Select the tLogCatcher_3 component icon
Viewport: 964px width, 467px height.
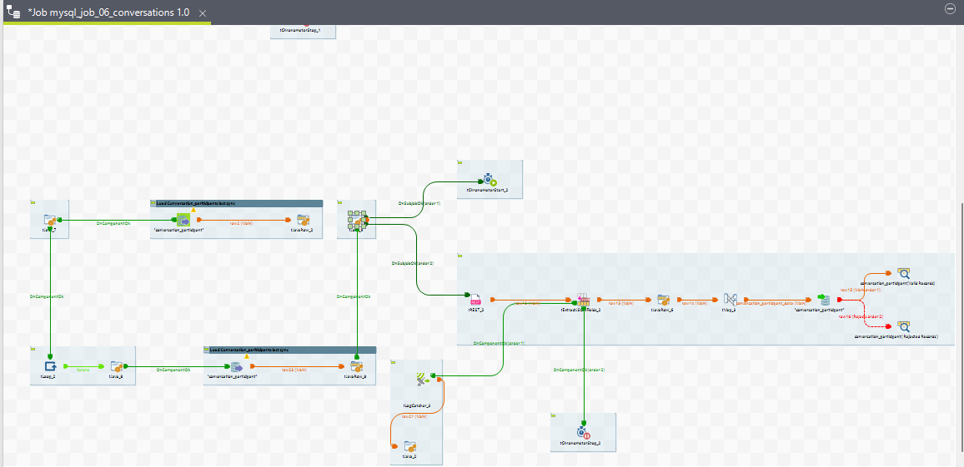(x=423, y=380)
